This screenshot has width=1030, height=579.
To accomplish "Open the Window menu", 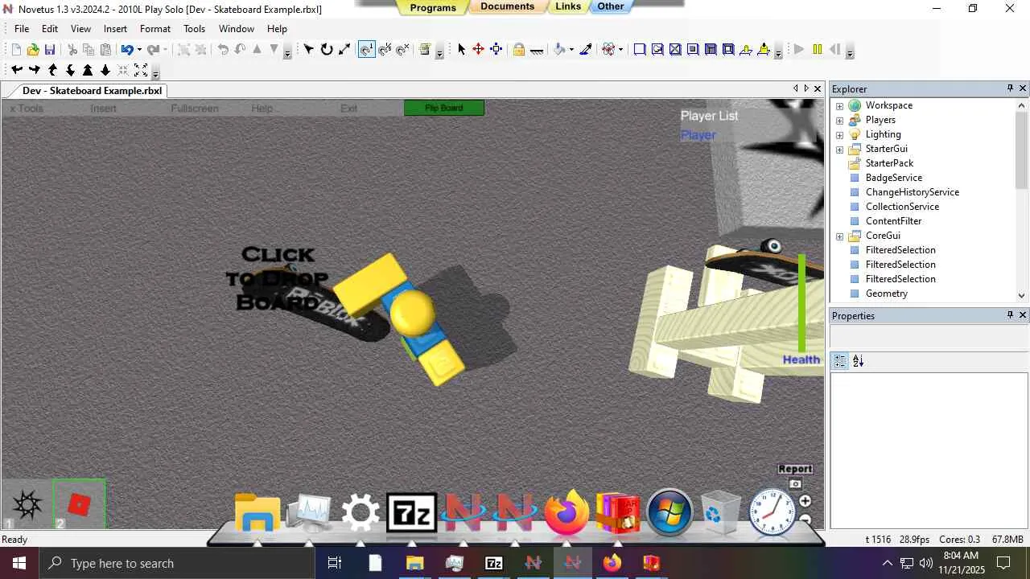I will [x=237, y=28].
